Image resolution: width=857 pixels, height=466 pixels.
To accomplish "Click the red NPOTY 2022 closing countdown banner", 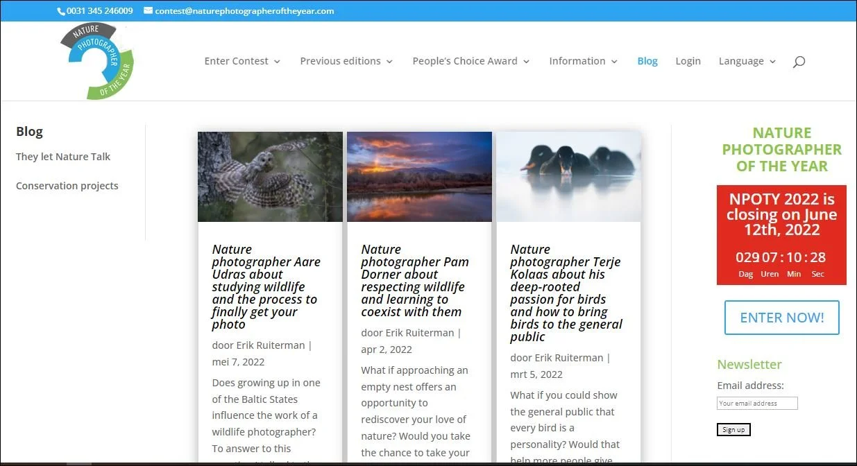I will pos(781,234).
